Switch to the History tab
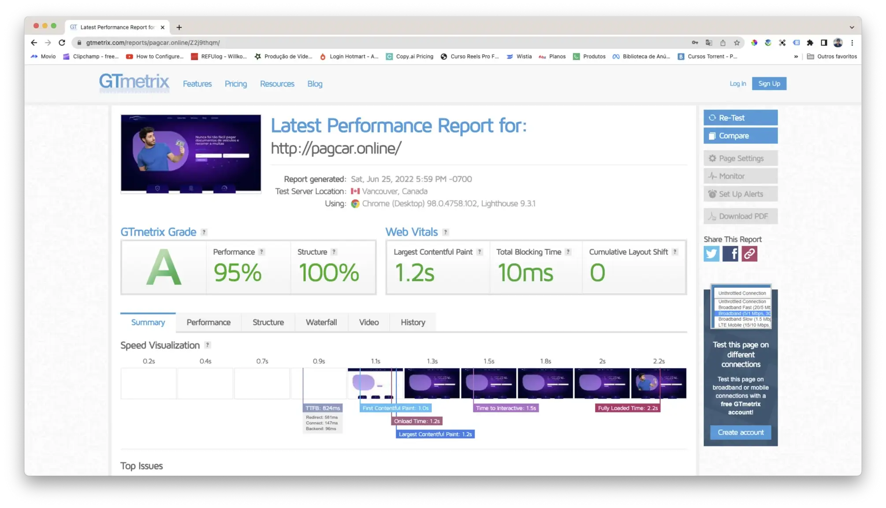Screen dimensions: 886x508 click(413, 322)
